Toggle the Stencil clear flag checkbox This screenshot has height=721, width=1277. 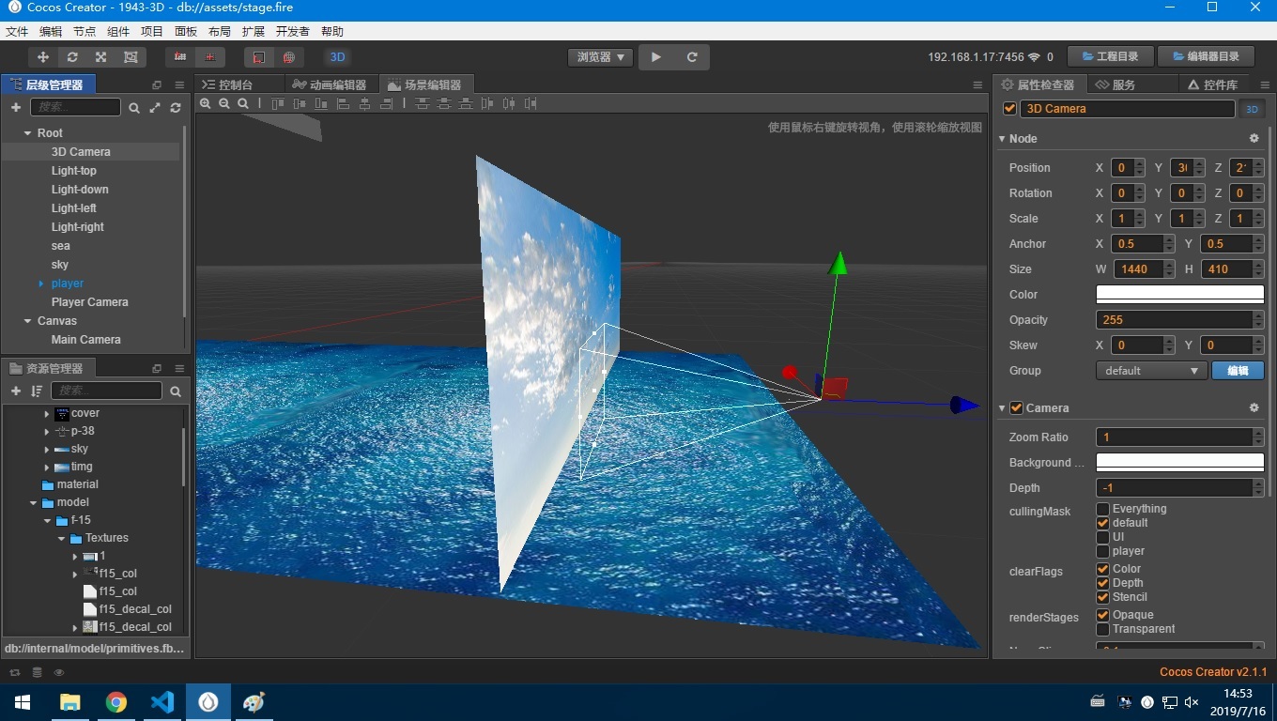[1103, 597]
